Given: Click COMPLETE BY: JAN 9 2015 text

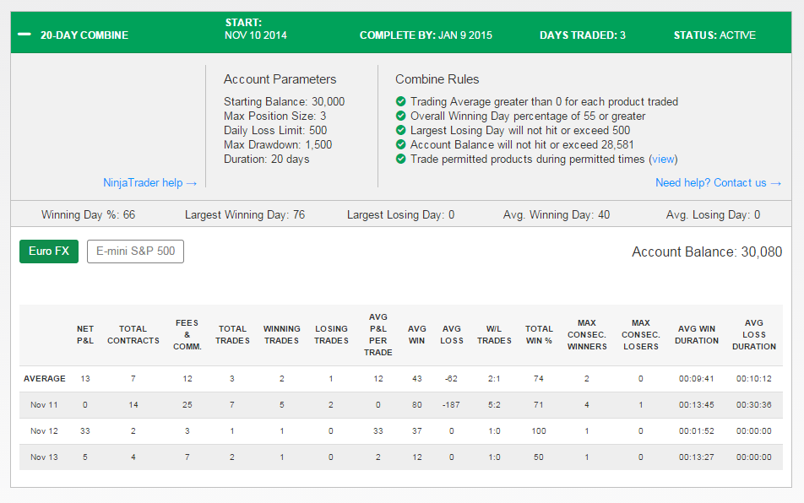Looking at the screenshot, I should point(426,35).
